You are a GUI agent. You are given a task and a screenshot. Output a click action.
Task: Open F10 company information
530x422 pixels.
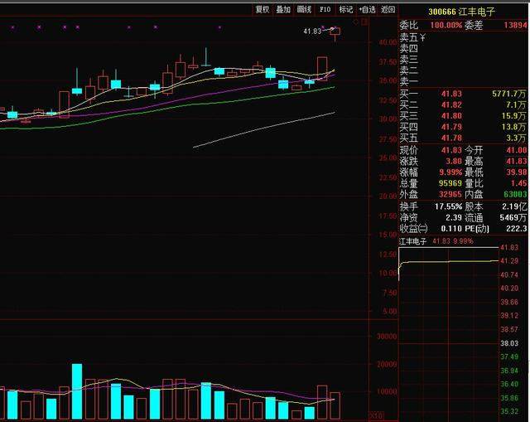coord(325,10)
